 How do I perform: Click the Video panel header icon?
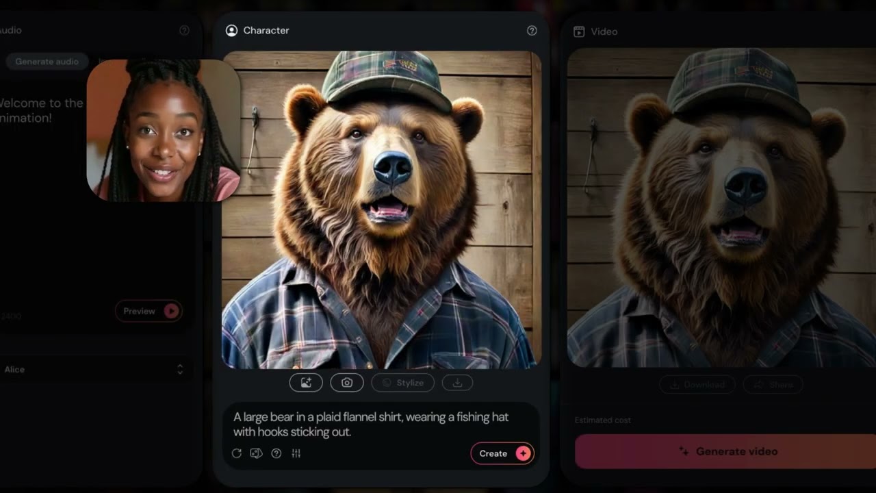(579, 31)
